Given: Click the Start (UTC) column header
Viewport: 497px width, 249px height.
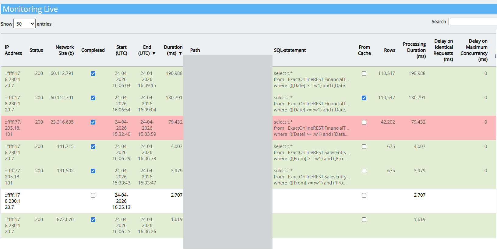Looking at the screenshot, I should (x=121, y=50).
